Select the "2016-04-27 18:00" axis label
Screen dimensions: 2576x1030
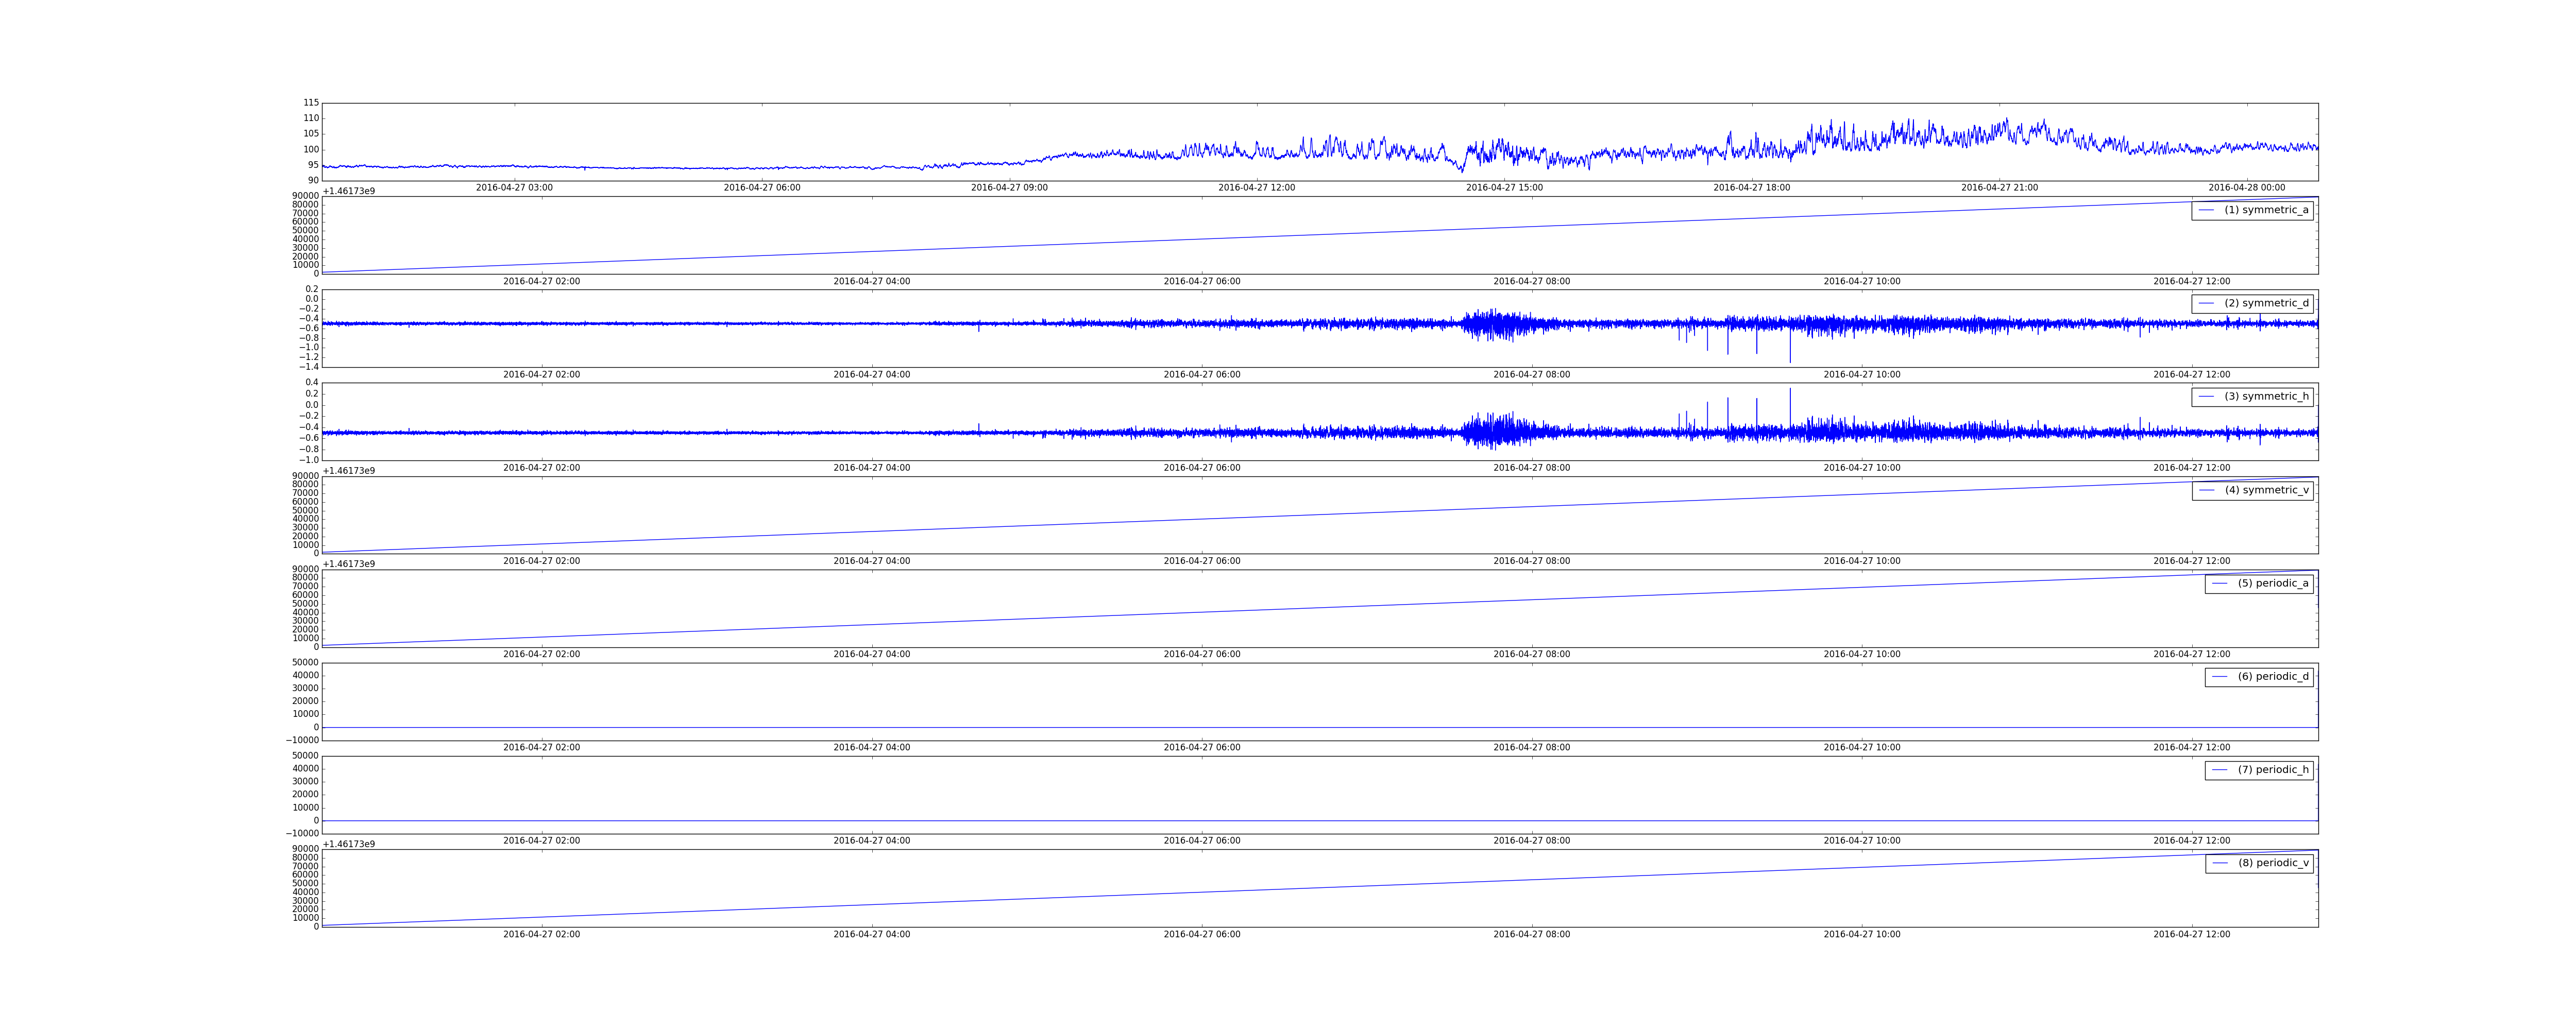(1752, 188)
